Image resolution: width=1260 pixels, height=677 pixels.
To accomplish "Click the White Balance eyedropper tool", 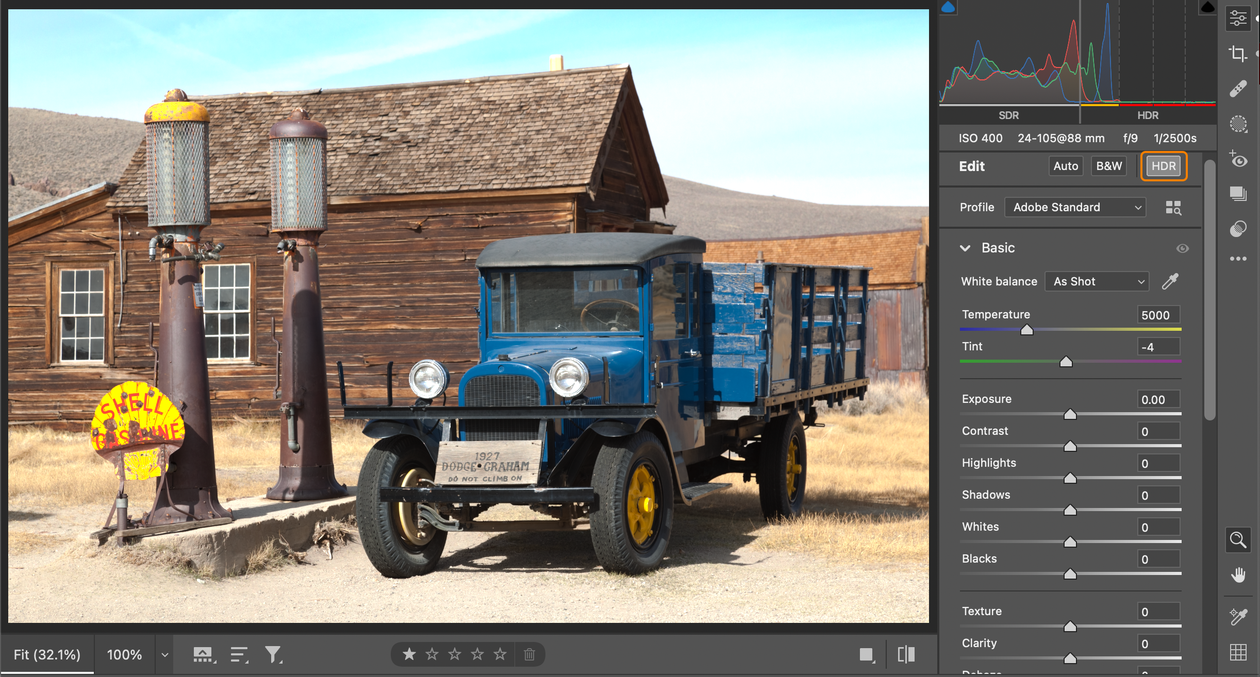I will (1170, 281).
